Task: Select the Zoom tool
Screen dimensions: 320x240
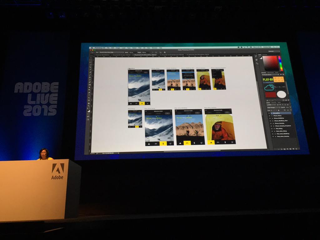Action: [89, 106]
